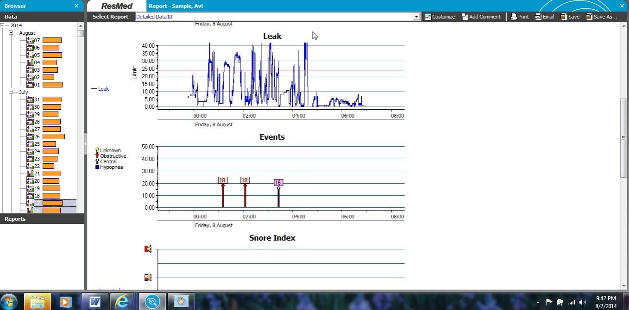Viewport: 629px width, 310px height.
Task: Print the current report
Action: pos(514,17)
